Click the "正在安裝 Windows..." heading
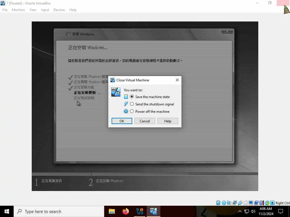This screenshot has width=290, height=217. point(88,47)
